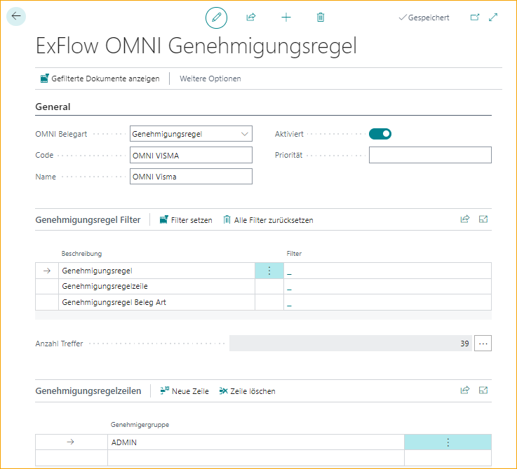Expand Genehmigungsregel Filter section icon
Screen dimensions: 517x469
[483, 219]
